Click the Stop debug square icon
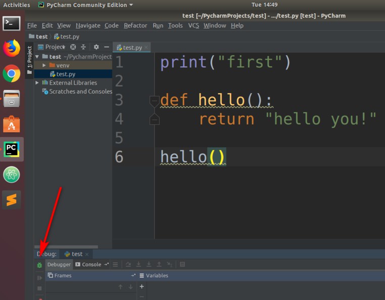The height and width of the screenshot is (300, 385). [39, 288]
